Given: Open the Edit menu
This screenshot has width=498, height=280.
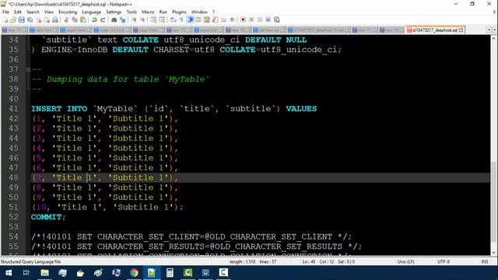Looking at the screenshot, I should click(18, 12).
